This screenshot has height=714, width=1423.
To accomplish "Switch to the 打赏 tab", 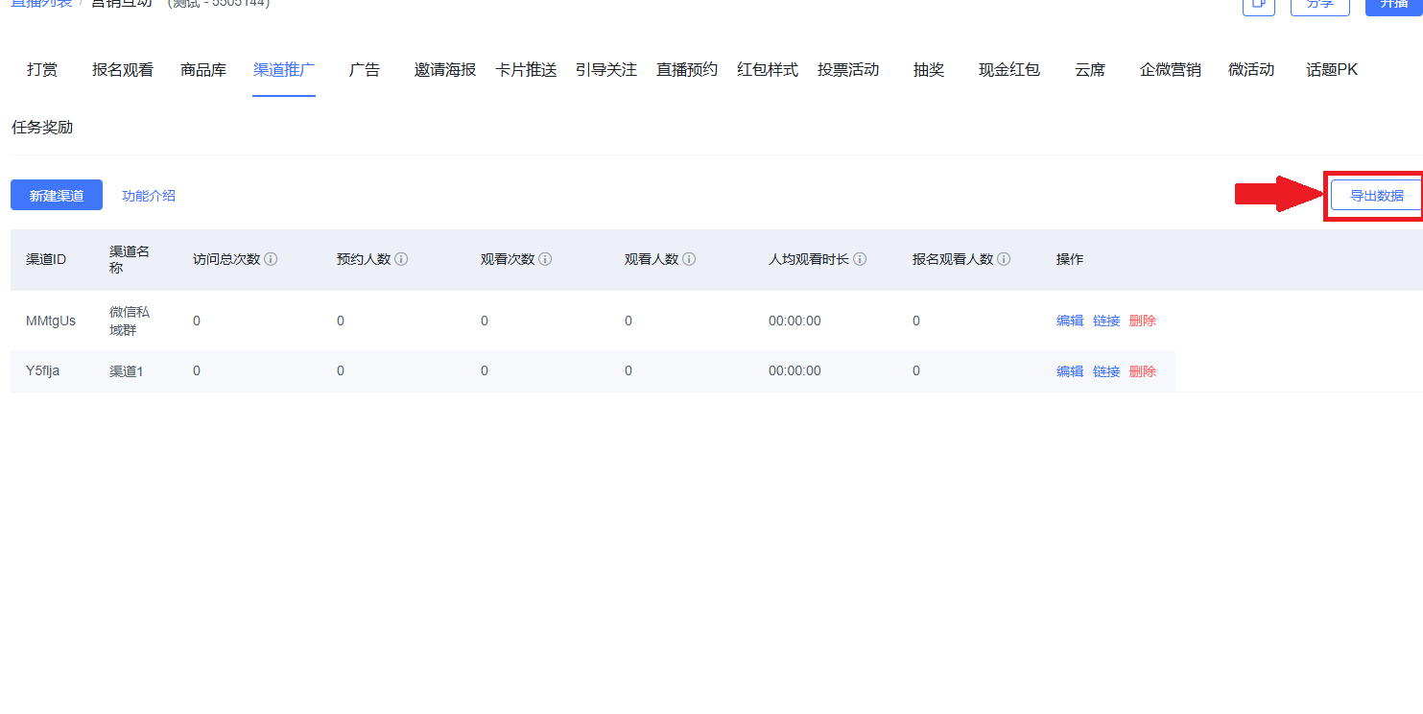I will pos(42,70).
